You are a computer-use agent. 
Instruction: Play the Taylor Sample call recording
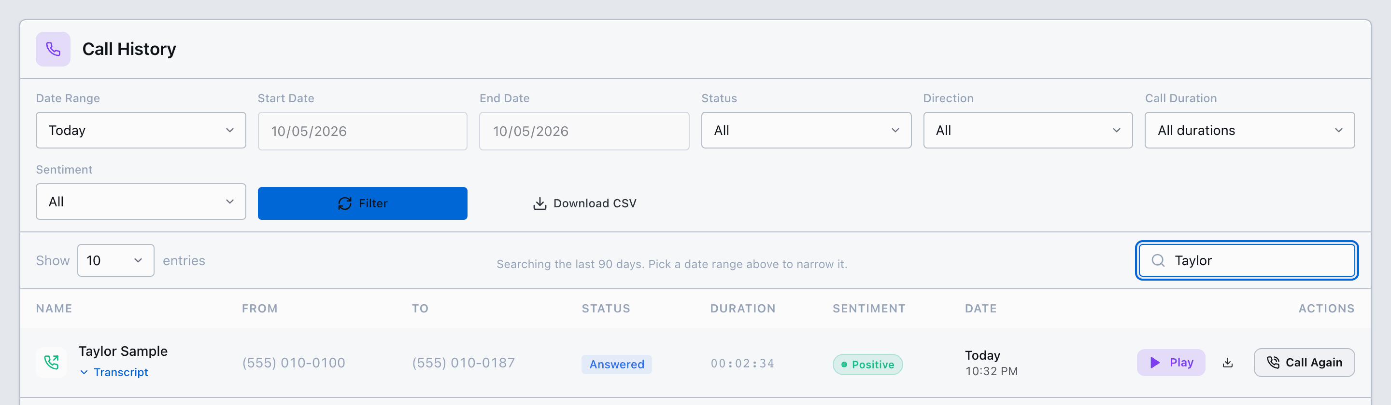pos(1171,363)
